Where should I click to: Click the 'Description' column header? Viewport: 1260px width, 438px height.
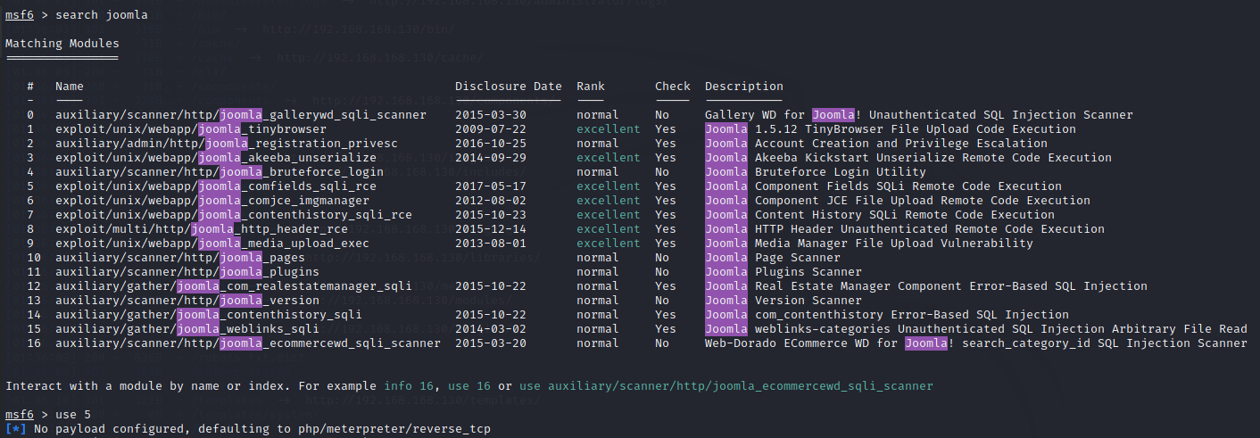(743, 87)
